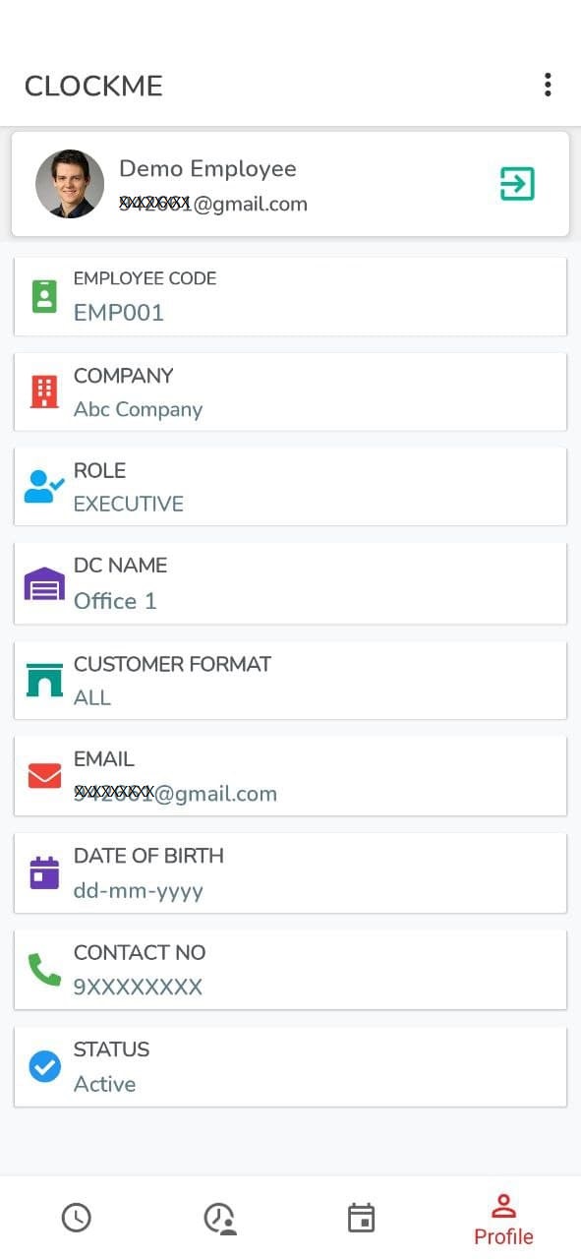
Task: Select the Profile tab
Action: click(x=503, y=1220)
